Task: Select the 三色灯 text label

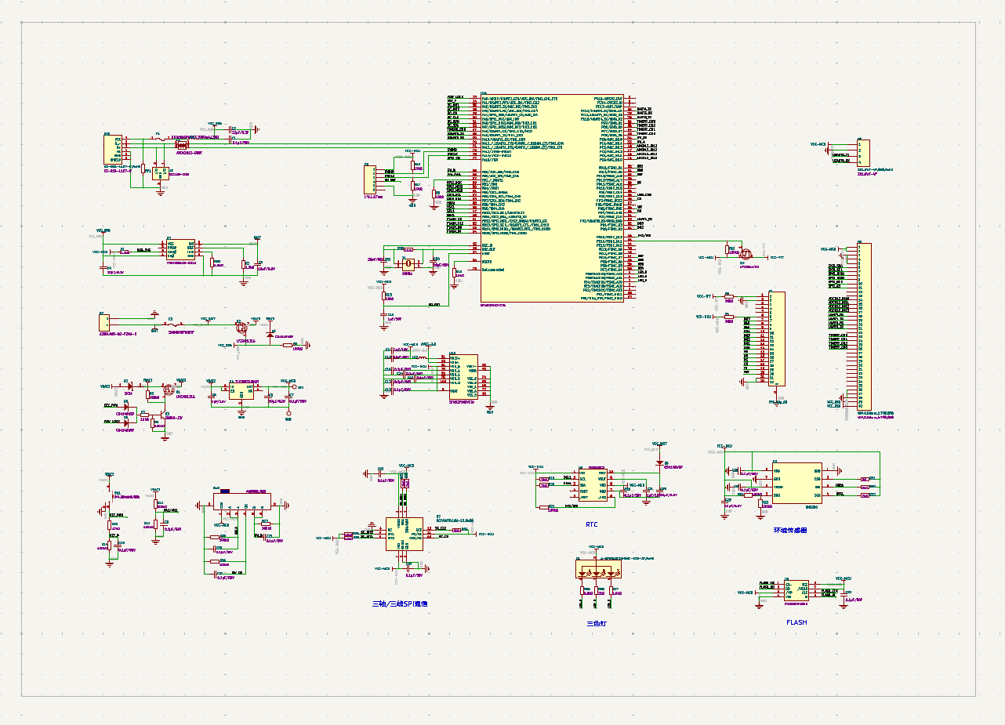Action: (598, 624)
